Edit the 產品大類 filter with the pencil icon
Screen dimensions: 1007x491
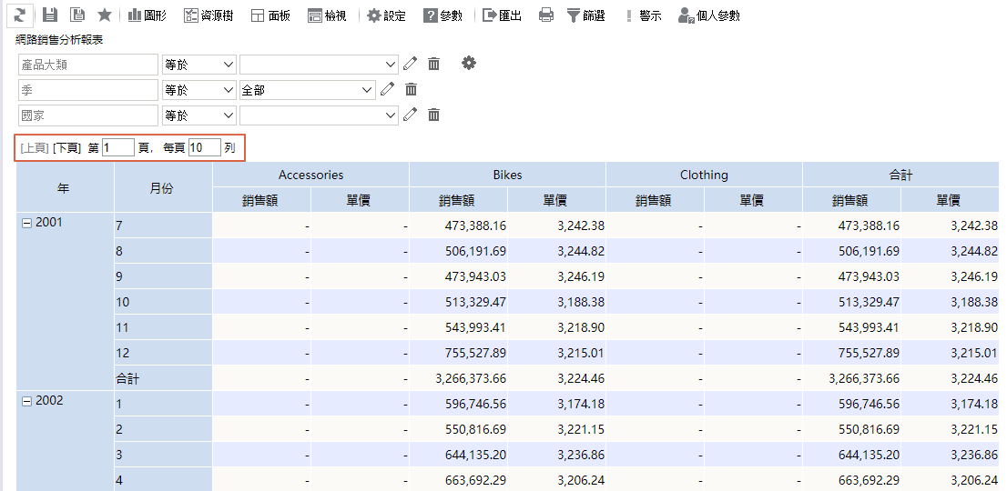[x=411, y=64]
